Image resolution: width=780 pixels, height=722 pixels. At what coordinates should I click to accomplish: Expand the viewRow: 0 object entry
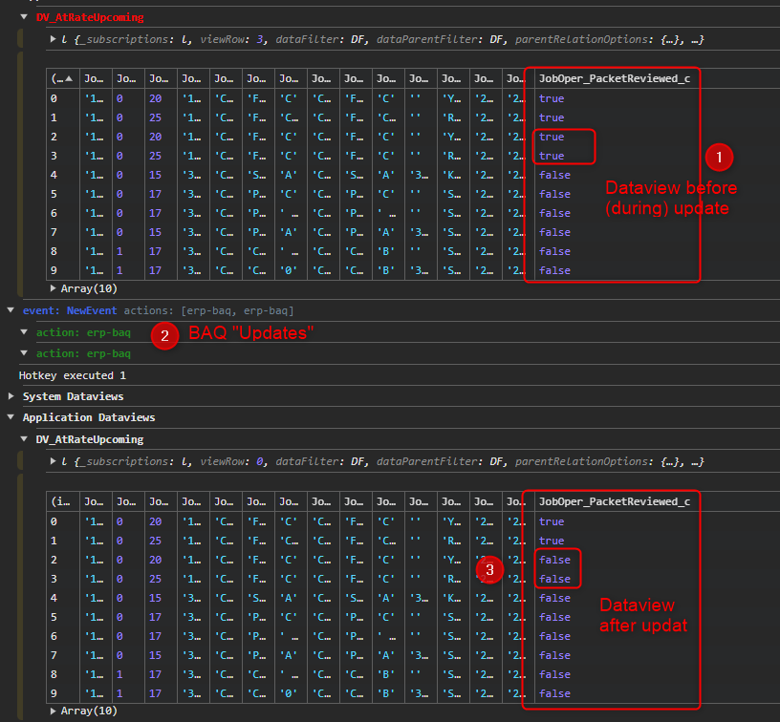(53, 461)
